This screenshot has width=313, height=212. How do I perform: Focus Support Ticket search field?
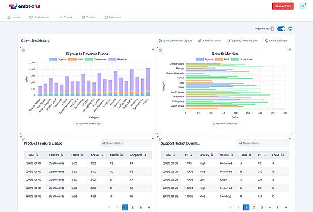click(263, 143)
